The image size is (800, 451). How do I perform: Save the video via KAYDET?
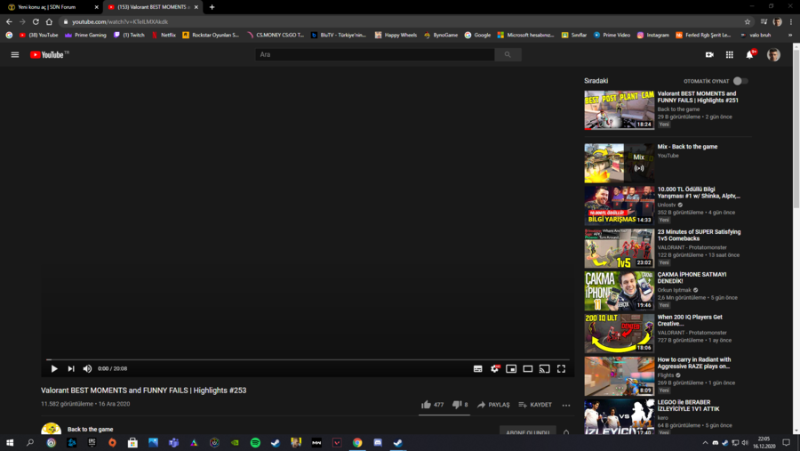[535, 405]
